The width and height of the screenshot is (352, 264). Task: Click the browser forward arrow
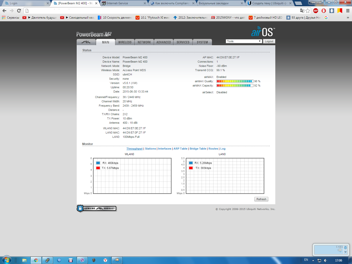click(x=12, y=11)
